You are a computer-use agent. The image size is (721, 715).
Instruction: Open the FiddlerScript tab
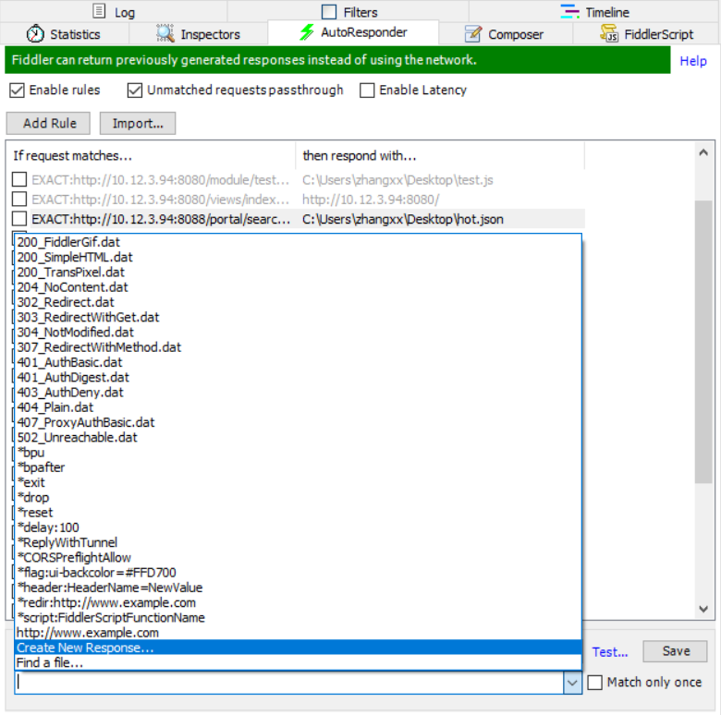tap(646, 34)
